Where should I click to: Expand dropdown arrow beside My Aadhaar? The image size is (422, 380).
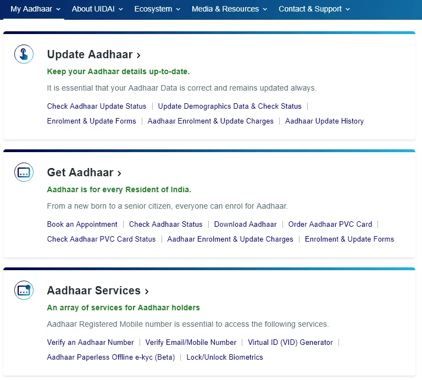[58, 9]
